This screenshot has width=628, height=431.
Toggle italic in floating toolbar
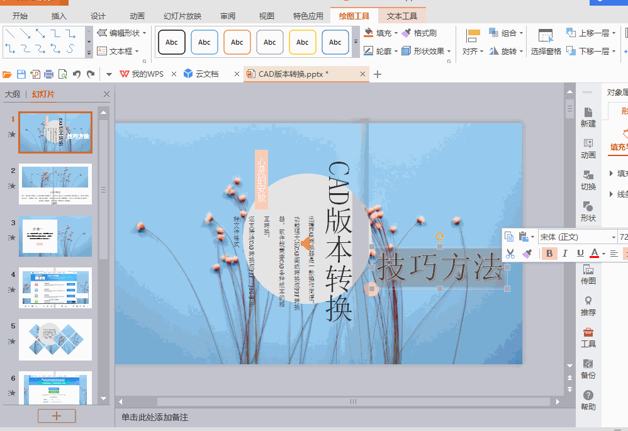[x=564, y=253]
